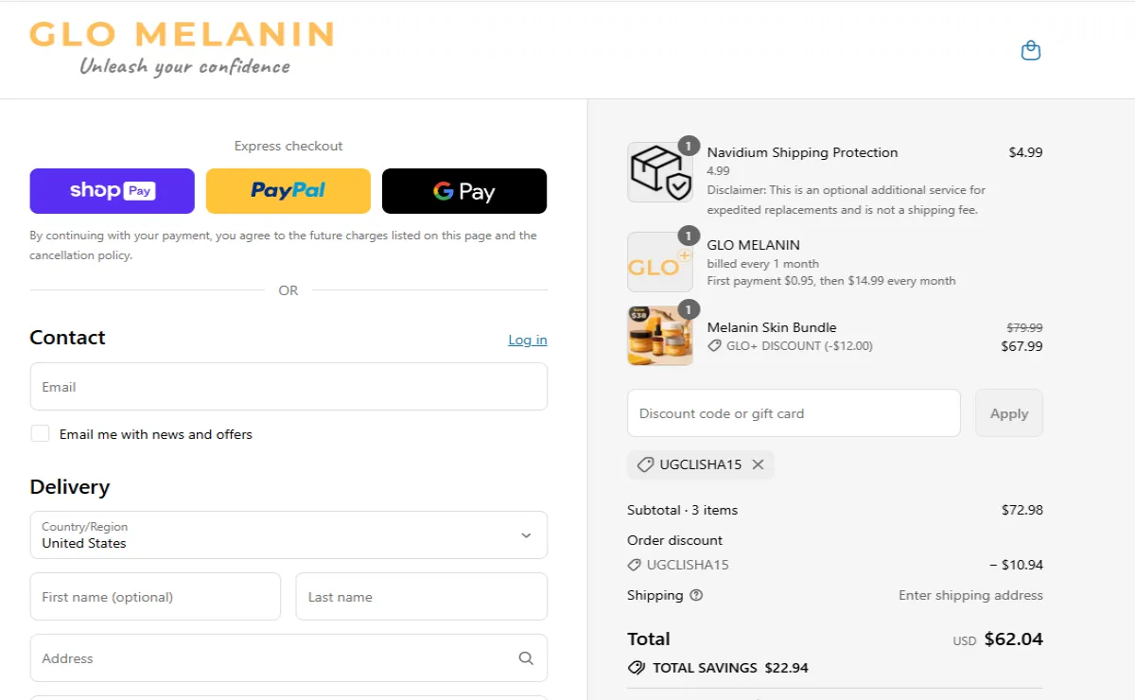
Task: Click the Melanin Skin Bundle thumbnail
Action: pyautogui.click(x=659, y=335)
